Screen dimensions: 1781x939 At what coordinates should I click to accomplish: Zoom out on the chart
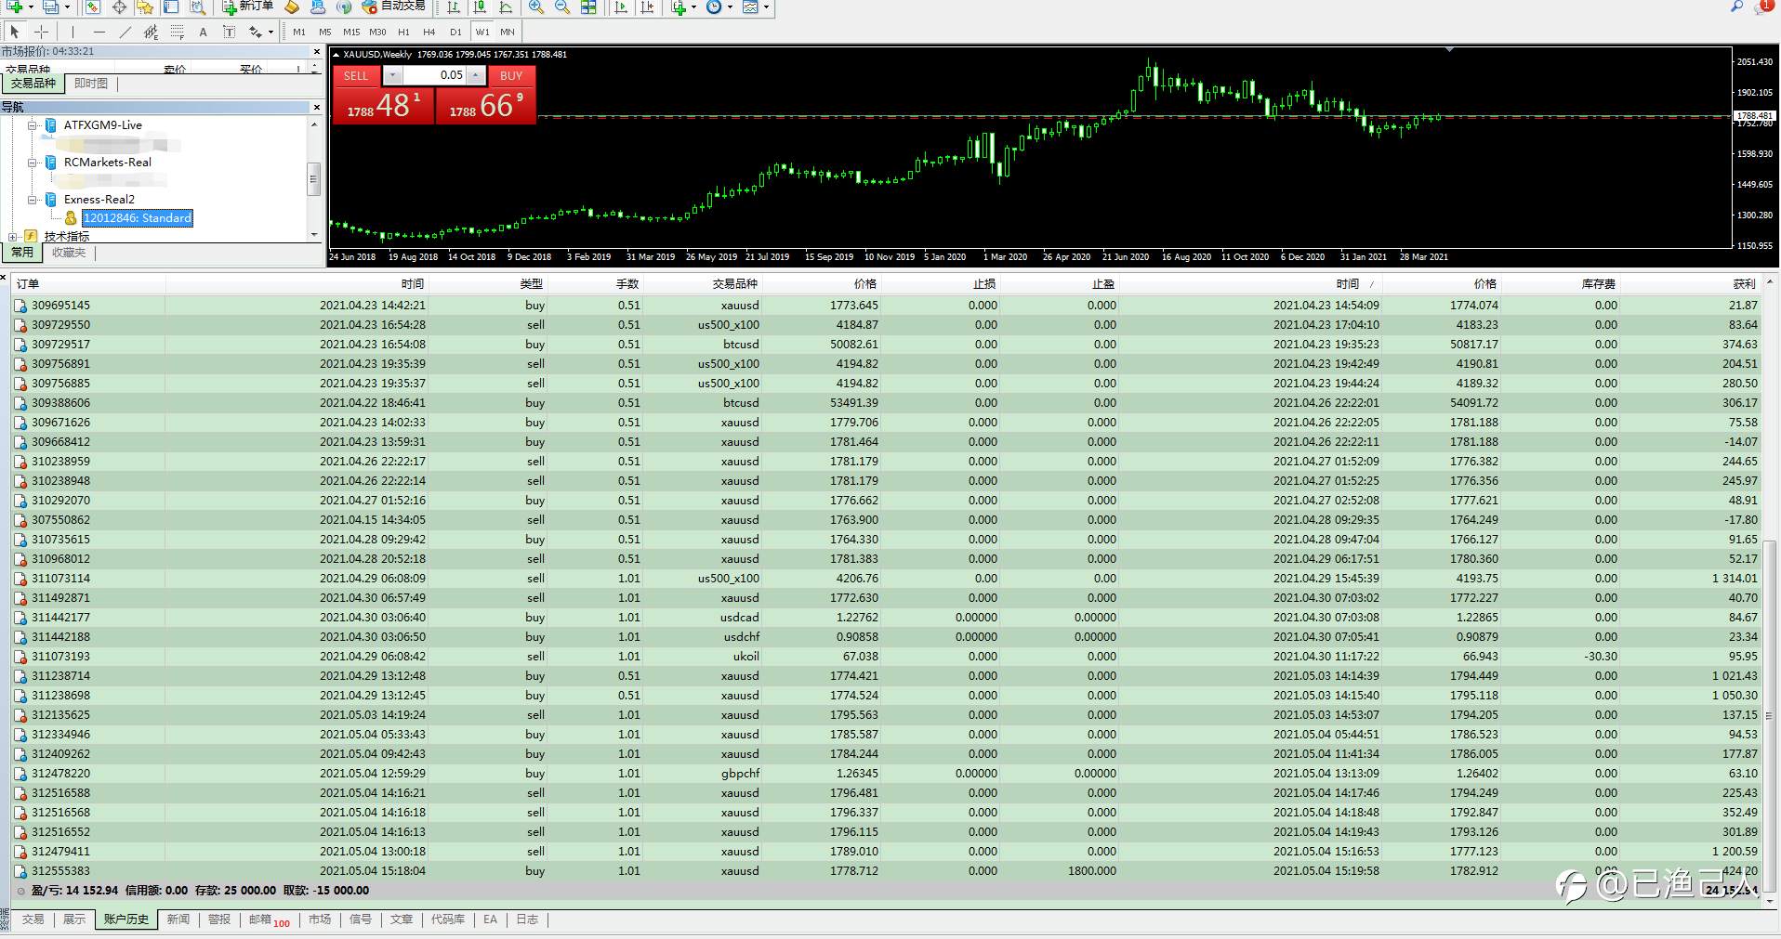click(562, 7)
